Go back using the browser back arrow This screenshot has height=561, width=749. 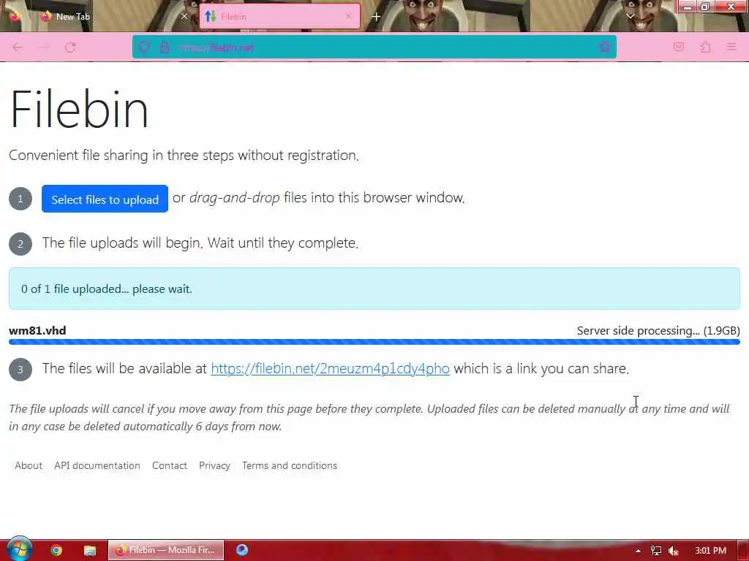[x=18, y=47]
